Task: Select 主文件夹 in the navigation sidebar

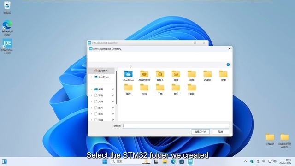Action: coord(101,71)
